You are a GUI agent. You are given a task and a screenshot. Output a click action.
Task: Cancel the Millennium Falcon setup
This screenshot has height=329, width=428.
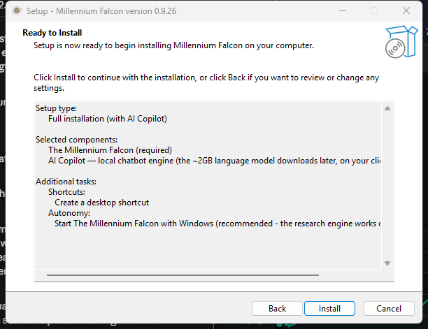click(x=389, y=308)
